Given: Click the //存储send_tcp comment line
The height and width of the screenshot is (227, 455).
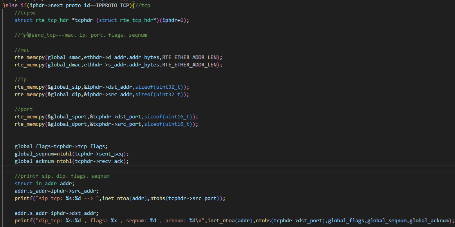Looking at the screenshot, I should tap(81, 35).
